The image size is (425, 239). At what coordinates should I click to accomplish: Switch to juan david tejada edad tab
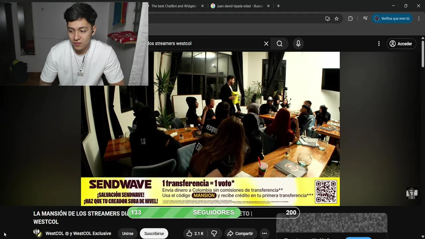pyautogui.click(x=240, y=6)
